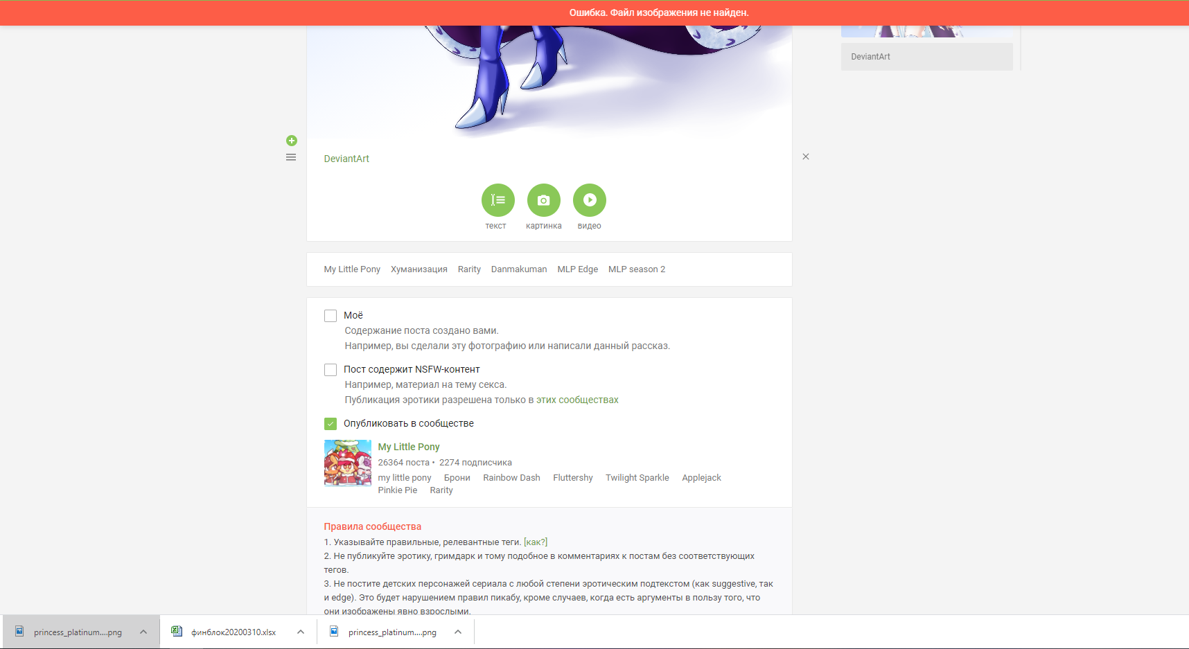Expand menu for last princess_platinum png download
Viewport: 1189px width, 649px height.
click(x=458, y=632)
